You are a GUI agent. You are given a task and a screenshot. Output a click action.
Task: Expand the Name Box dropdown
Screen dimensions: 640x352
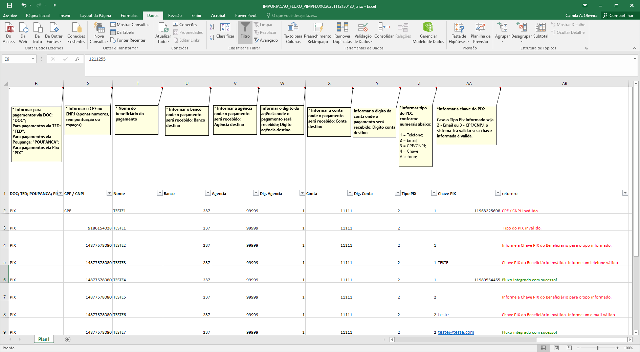click(x=33, y=59)
